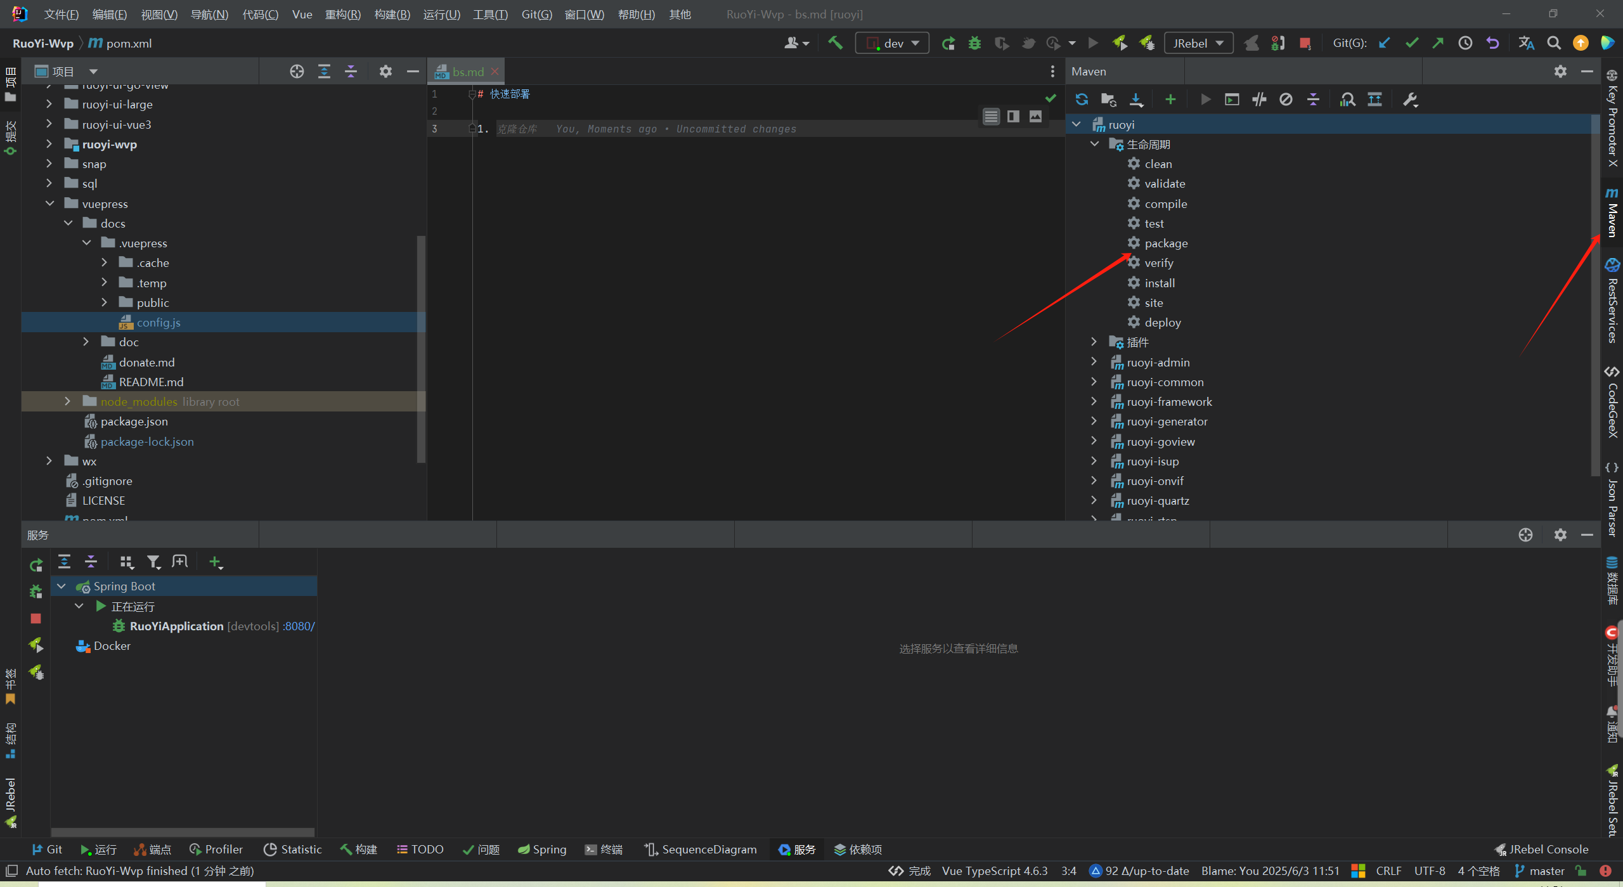
Task: Click Filter icon in Services toolbar
Action: pos(153,562)
